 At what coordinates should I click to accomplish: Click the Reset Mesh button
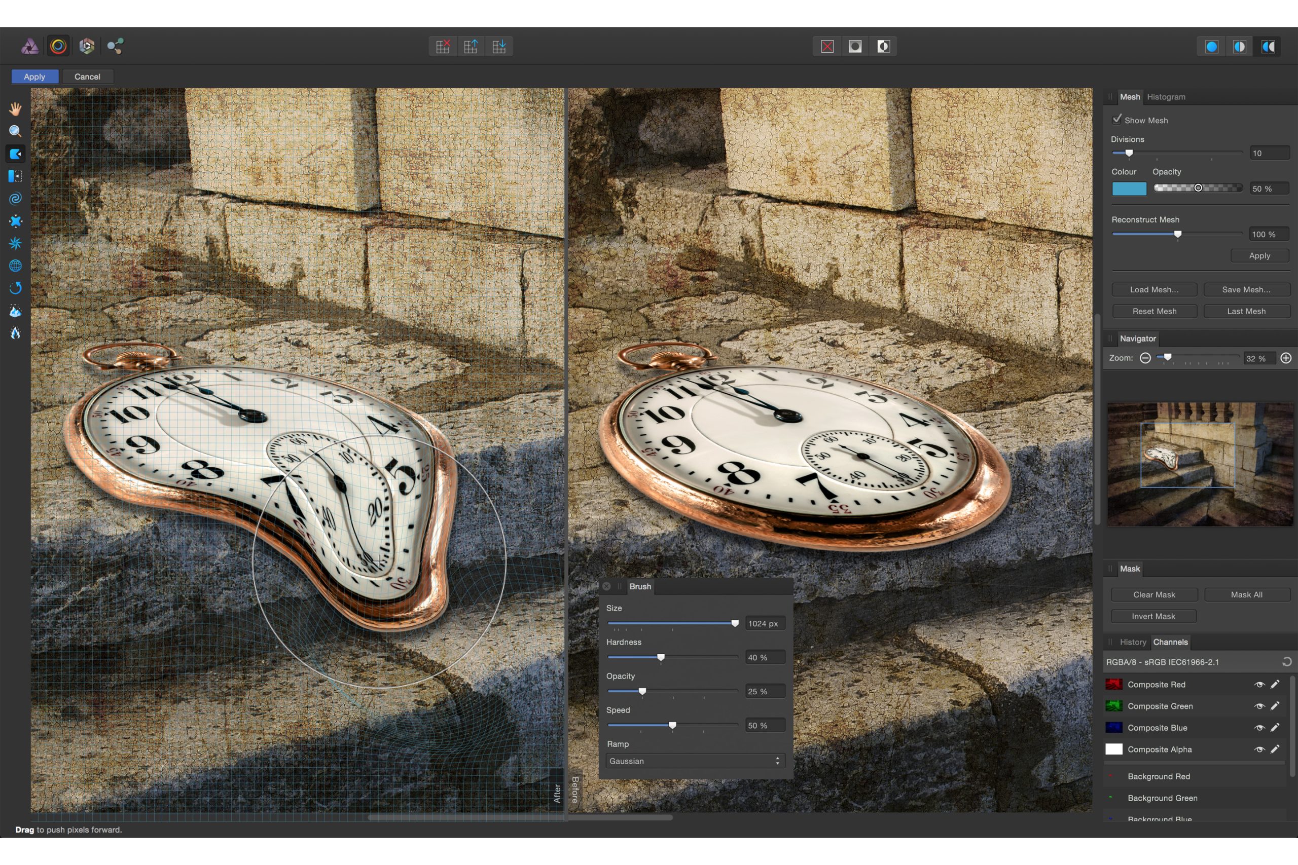click(x=1154, y=311)
